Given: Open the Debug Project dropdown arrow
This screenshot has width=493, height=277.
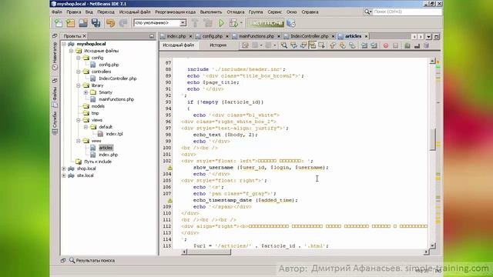Looking at the screenshot, I should (x=241, y=22).
